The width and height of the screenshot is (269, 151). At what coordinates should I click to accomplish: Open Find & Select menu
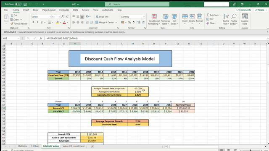[234, 19]
